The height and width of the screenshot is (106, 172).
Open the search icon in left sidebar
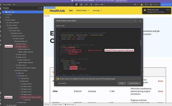(x=0, y=97)
